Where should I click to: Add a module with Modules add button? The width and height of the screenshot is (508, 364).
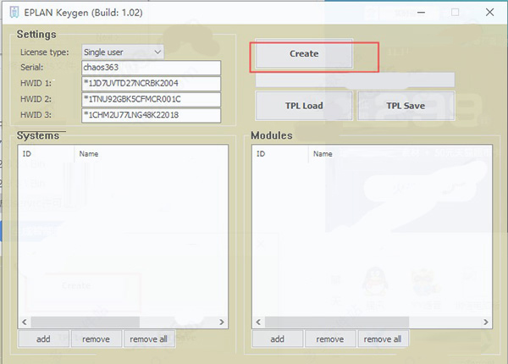(278, 339)
